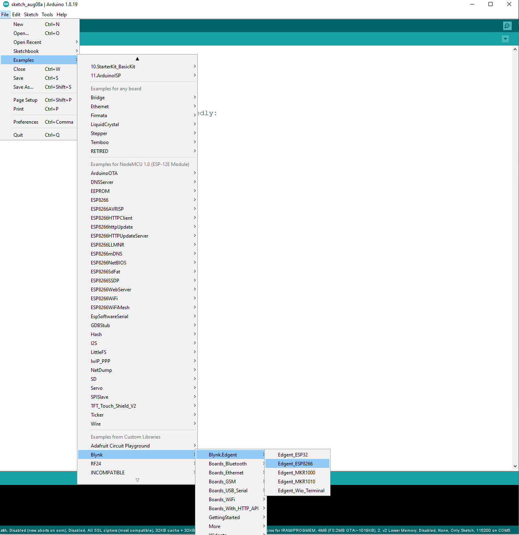Open the Sketch menu
This screenshot has height=535, width=519.
(31, 15)
